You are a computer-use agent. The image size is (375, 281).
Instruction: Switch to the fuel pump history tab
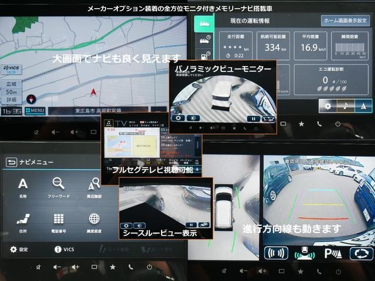(x=204, y=54)
